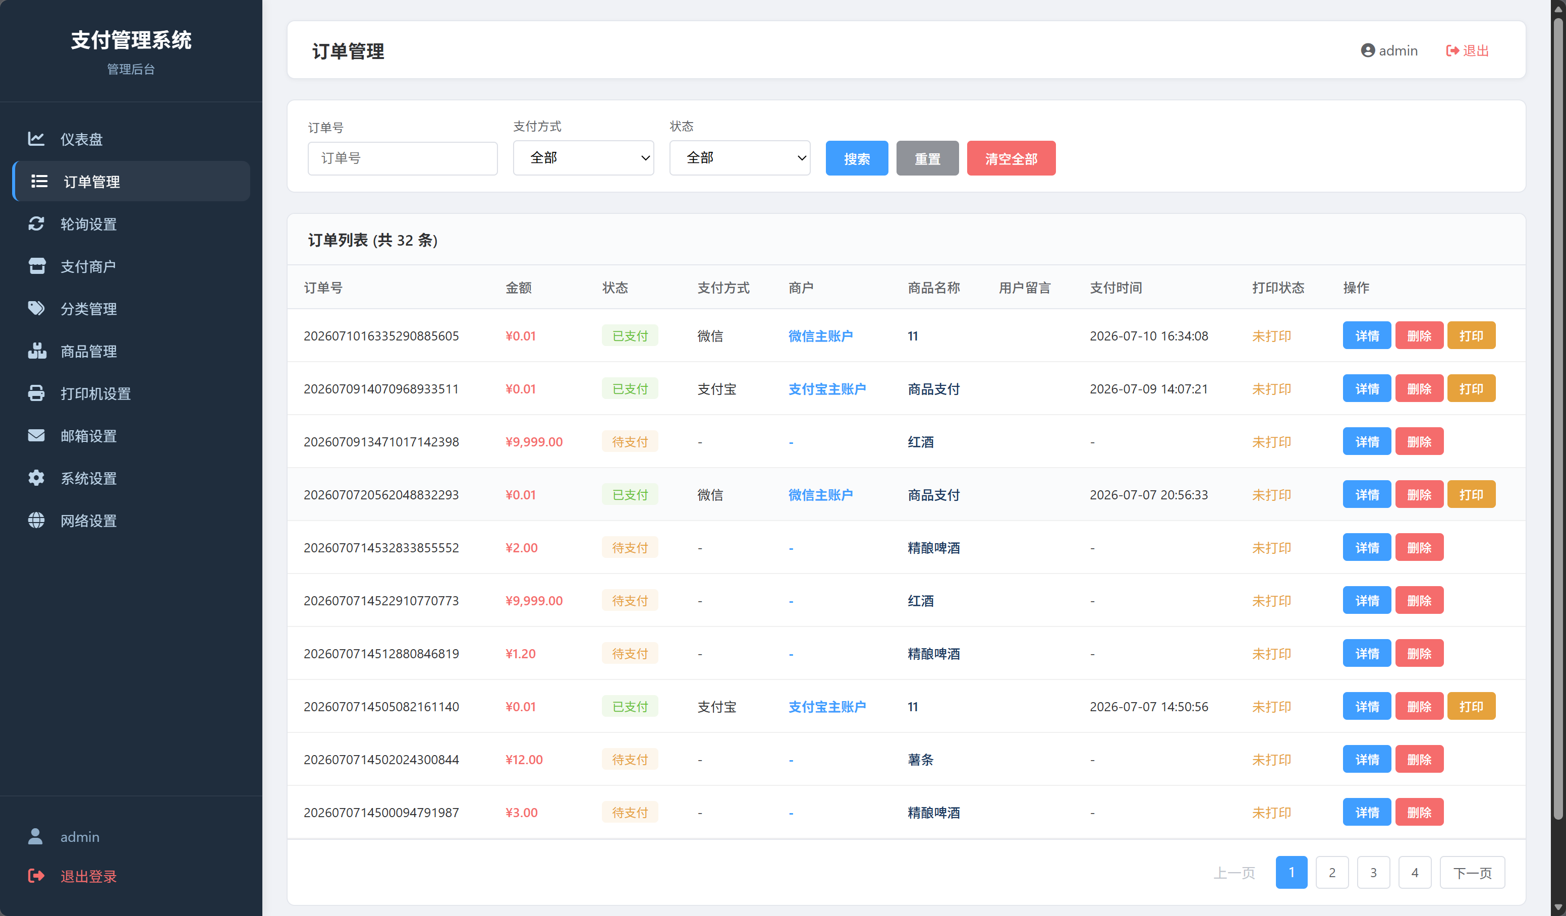
Task: Open 邮箱设置 menu item
Action: pyautogui.click(x=131, y=435)
